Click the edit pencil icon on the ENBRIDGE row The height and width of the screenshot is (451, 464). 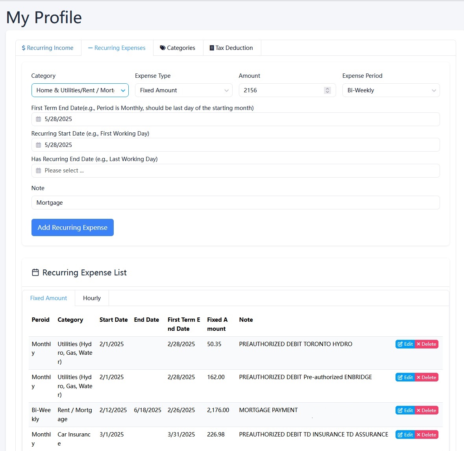[x=400, y=377]
